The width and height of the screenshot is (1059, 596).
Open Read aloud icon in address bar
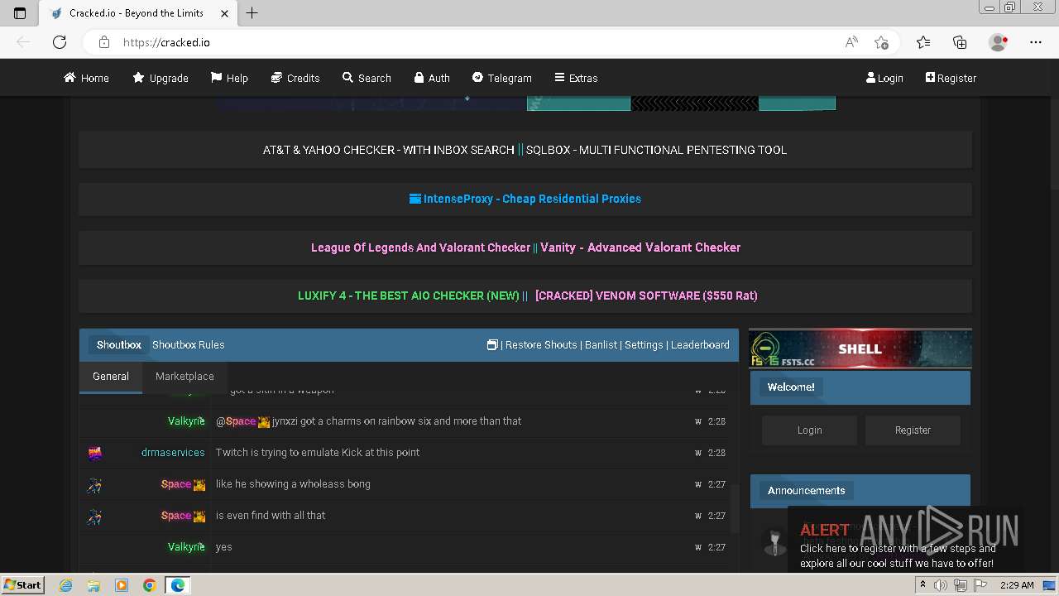tap(851, 42)
